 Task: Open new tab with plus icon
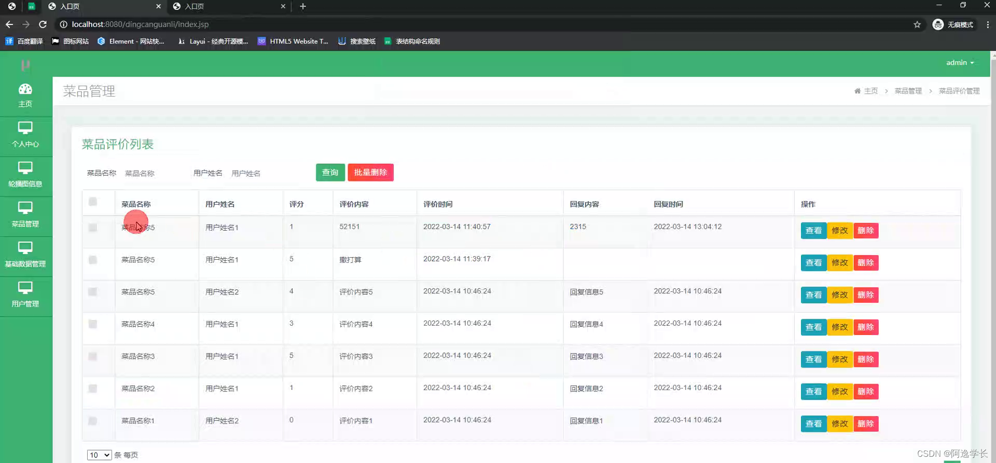[303, 6]
